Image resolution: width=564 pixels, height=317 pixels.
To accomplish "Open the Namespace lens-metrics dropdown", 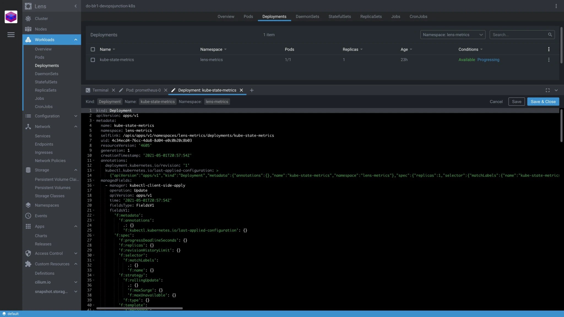I will click(x=452, y=35).
